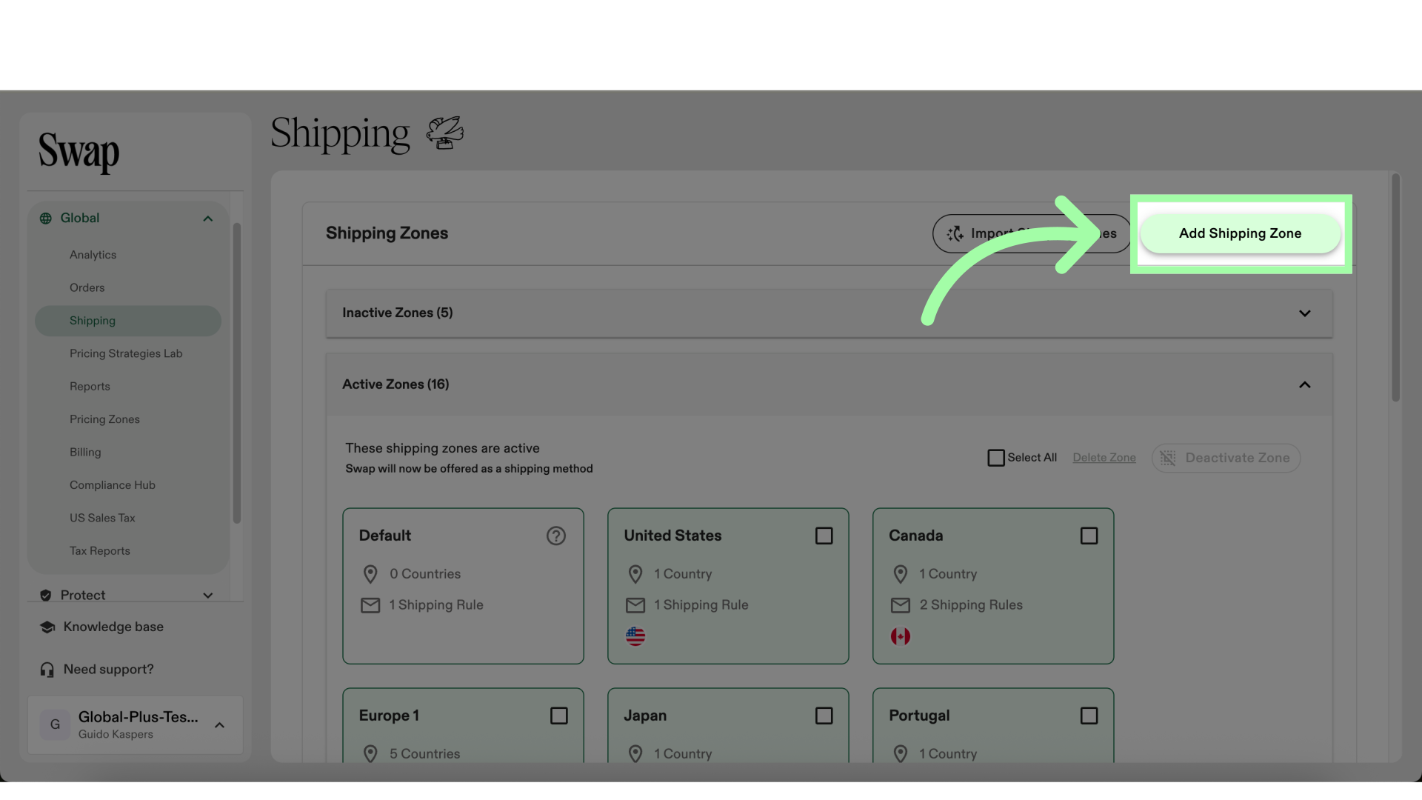
Task: Click the United States location pin icon
Action: click(x=635, y=574)
